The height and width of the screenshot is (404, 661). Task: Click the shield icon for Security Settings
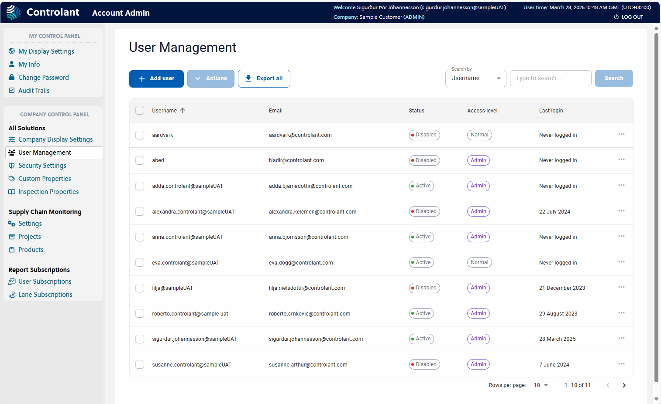pos(12,166)
